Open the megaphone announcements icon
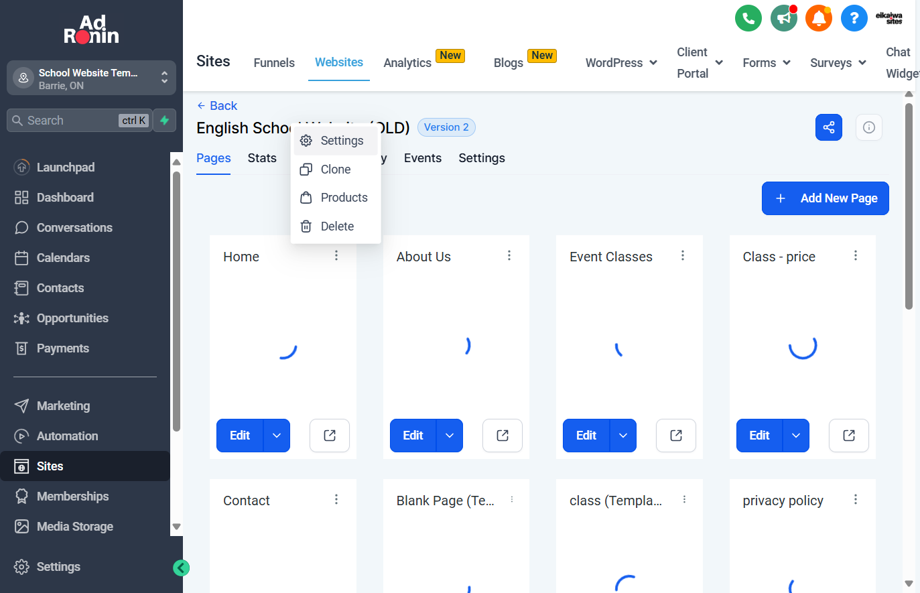This screenshot has width=920, height=593. (x=784, y=18)
